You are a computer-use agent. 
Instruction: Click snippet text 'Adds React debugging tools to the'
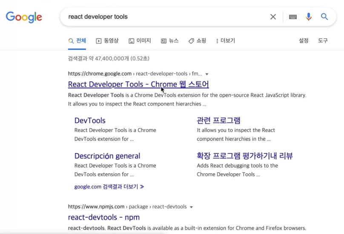238,166
